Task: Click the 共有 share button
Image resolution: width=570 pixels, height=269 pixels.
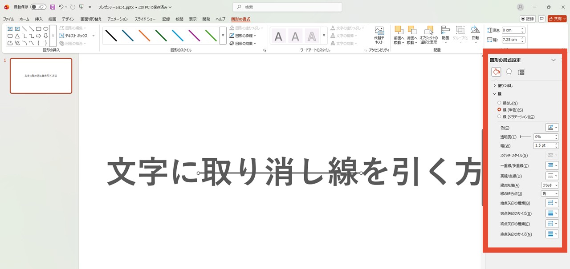Action: [556, 19]
